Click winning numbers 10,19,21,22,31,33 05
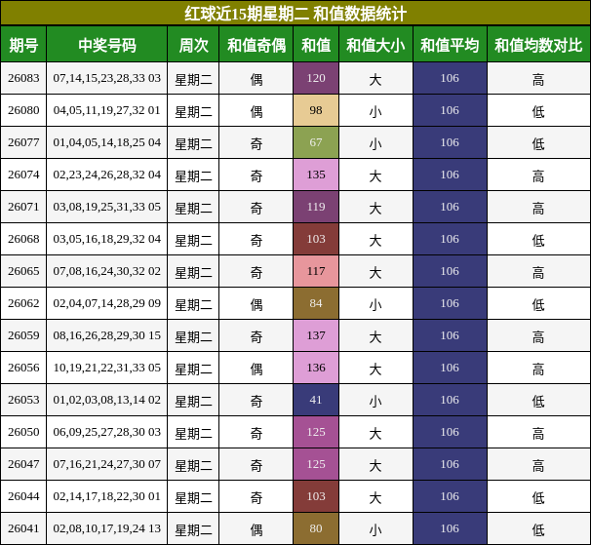 click(106, 368)
